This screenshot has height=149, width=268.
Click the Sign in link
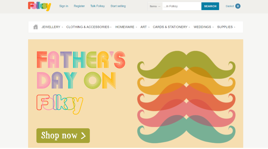64,6
